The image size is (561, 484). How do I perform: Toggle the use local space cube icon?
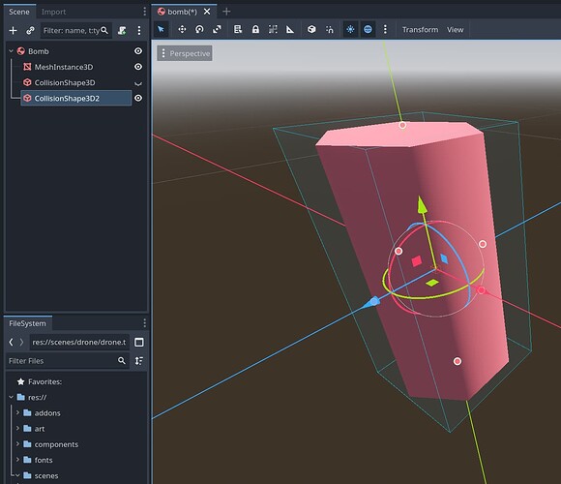[311, 29]
